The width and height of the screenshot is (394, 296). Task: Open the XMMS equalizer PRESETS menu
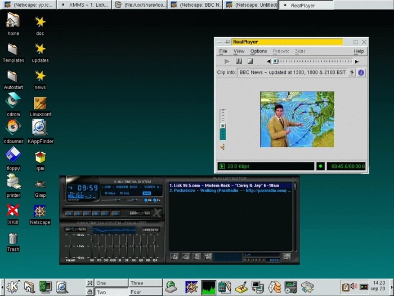(151, 230)
